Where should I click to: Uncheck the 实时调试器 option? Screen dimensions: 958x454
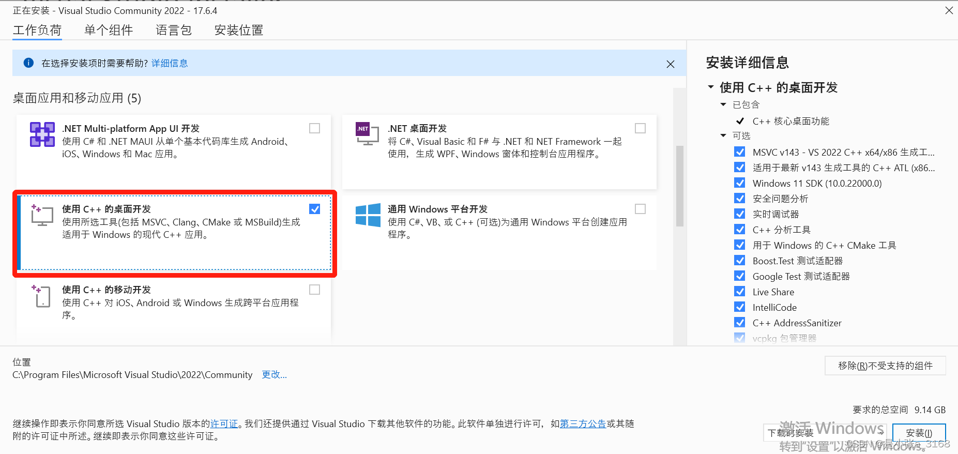click(x=740, y=214)
